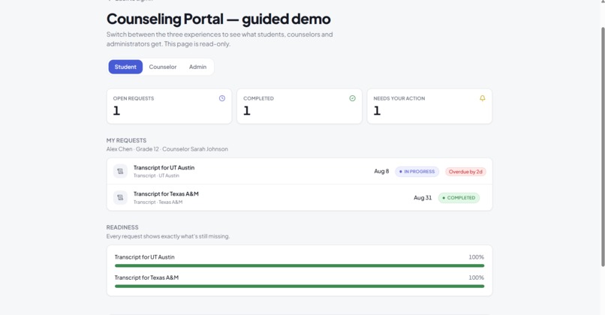605x315 pixels.
Task: Select the Completed summary card
Action: pyautogui.click(x=299, y=106)
